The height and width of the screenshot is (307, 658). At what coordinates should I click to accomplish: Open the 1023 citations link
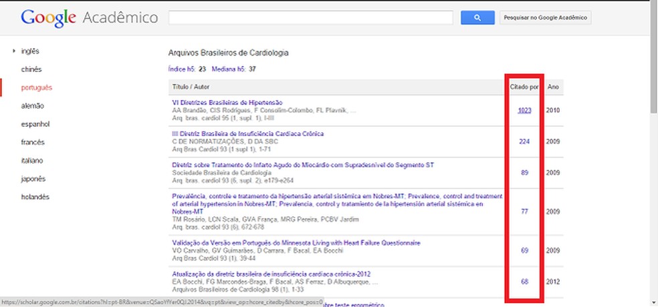point(524,110)
